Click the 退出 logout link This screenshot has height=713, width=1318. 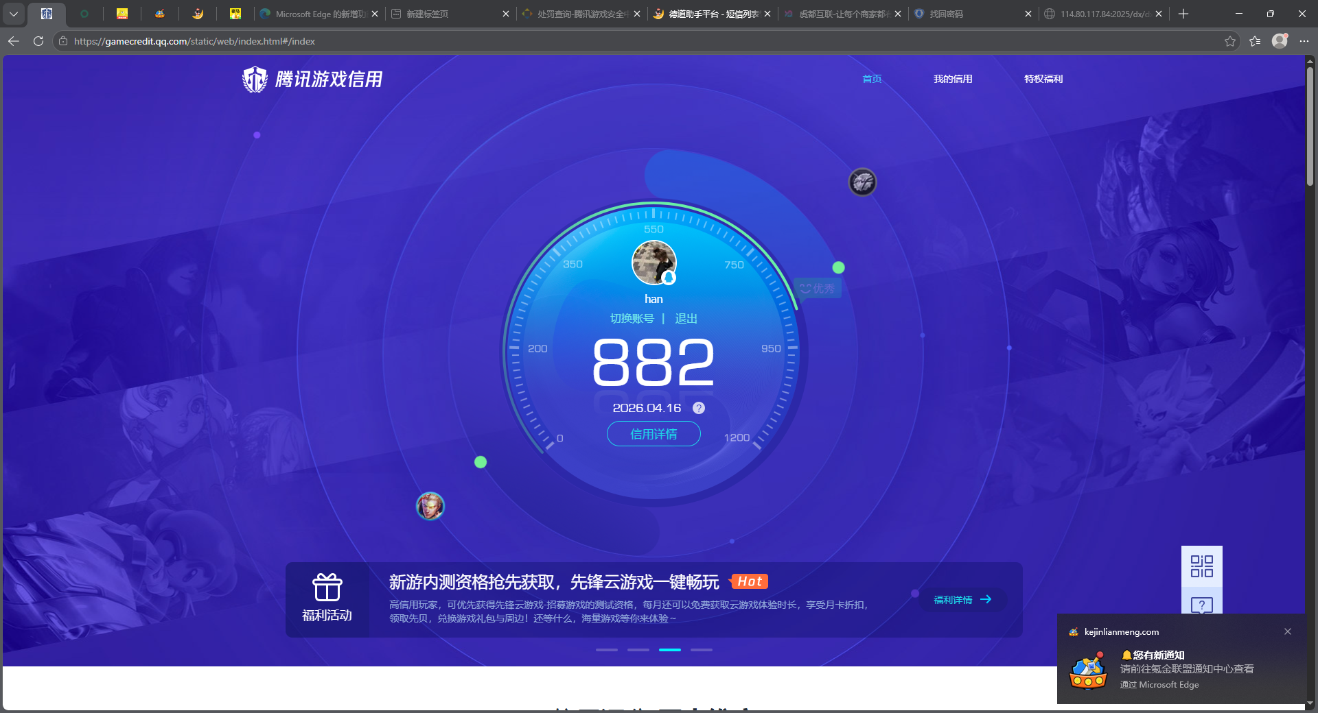tap(686, 318)
